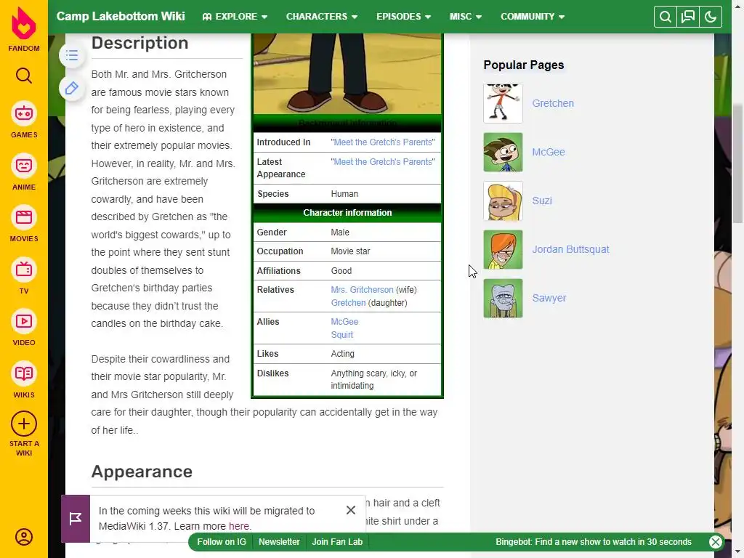Expand the Characters dropdown menu

coord(322,17)
